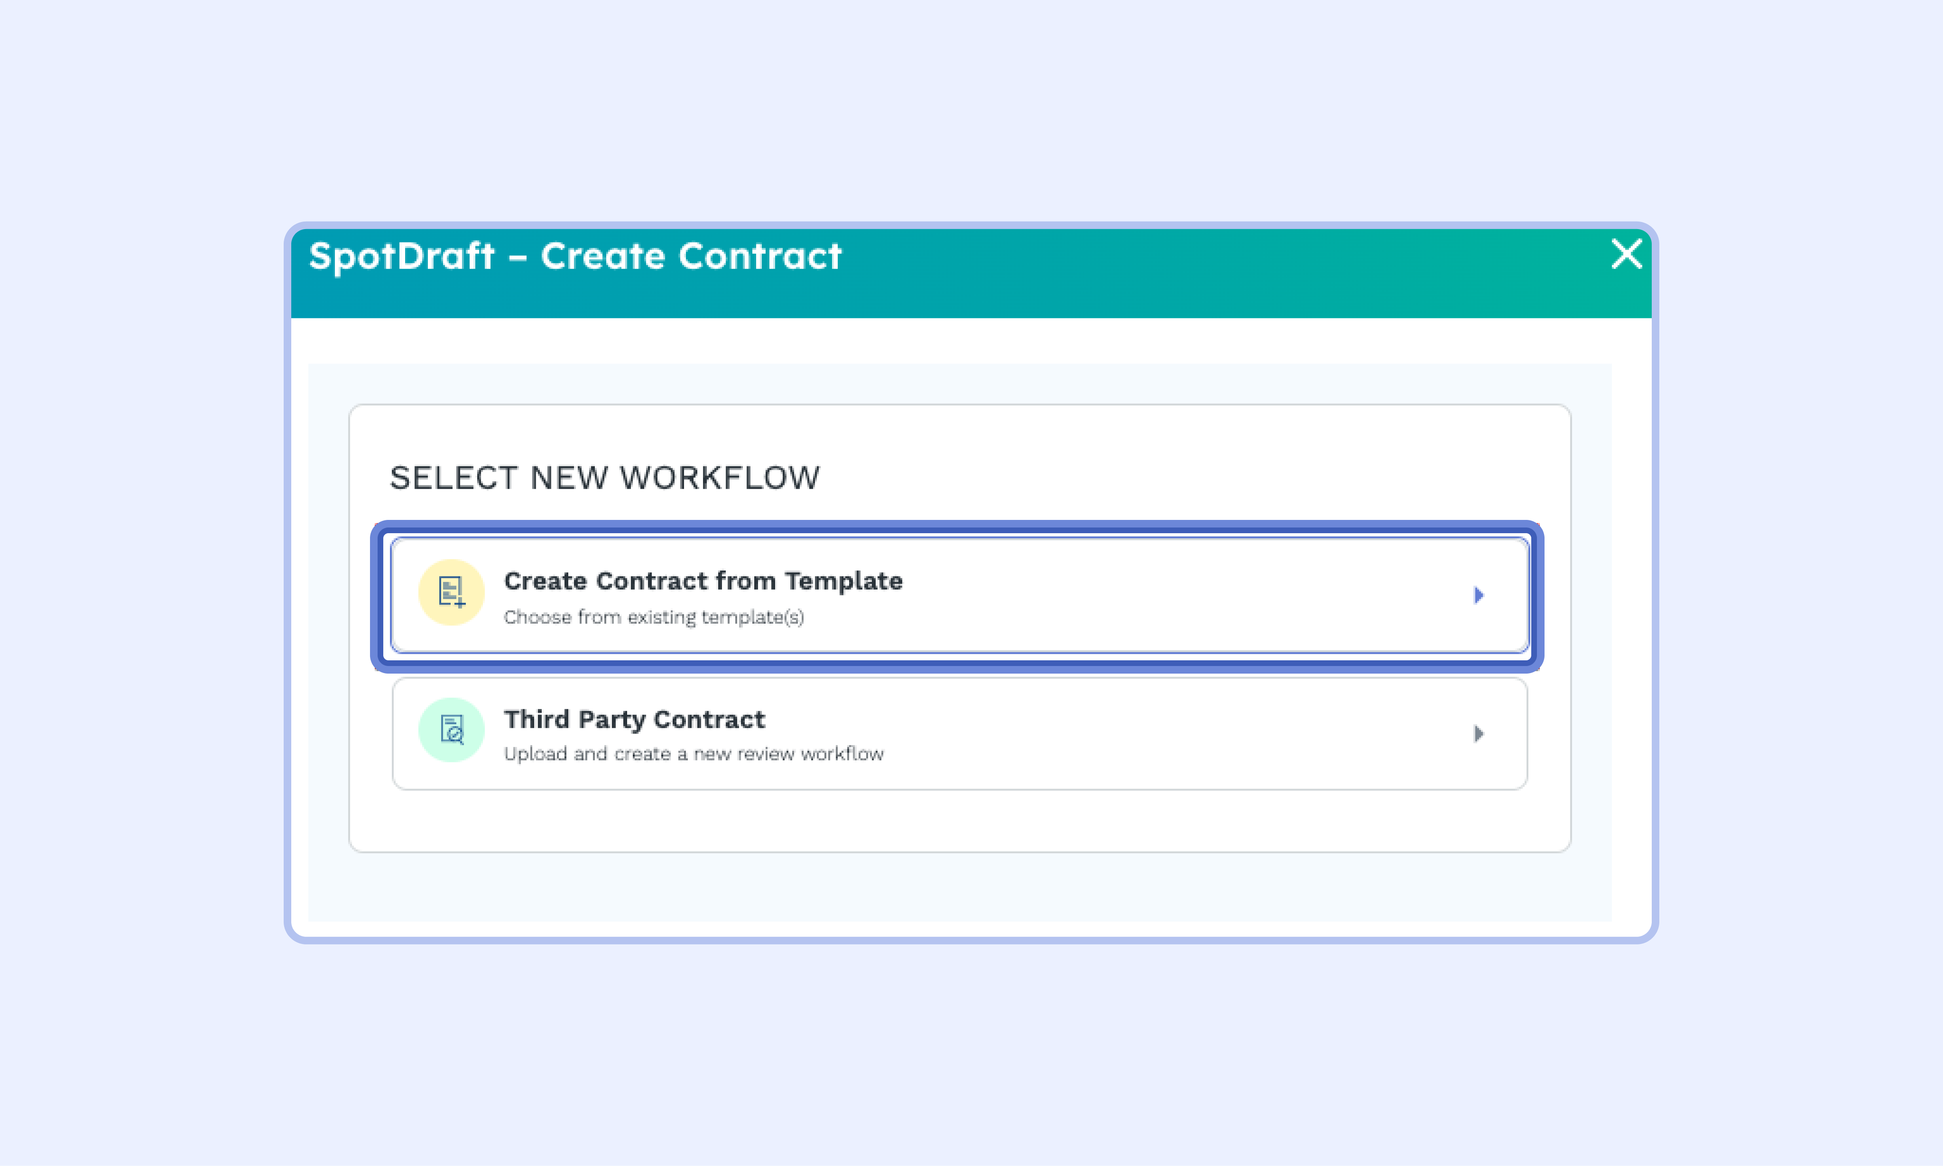The image size is (1943, 1166).
Task: Open the Create Contract from Template workflow option
Action: (x=959, y=596)
